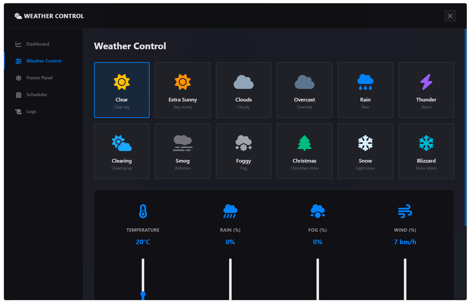Click the Rain percentage slider track
472x305 pixels.
[x=230, y=279]
